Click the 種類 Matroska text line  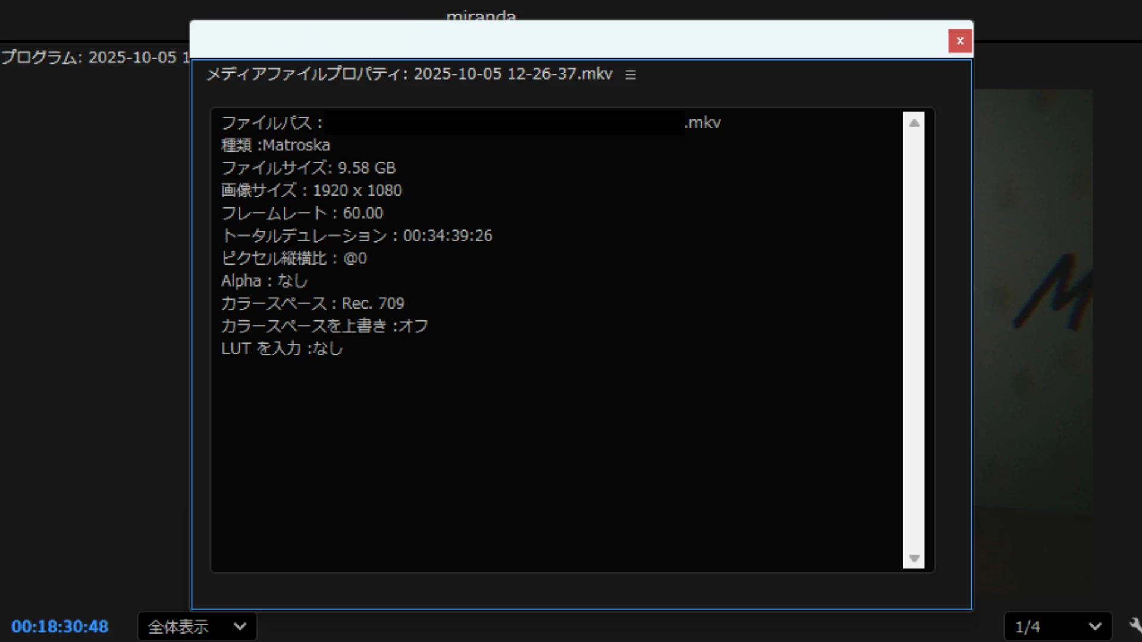point(275,146)
